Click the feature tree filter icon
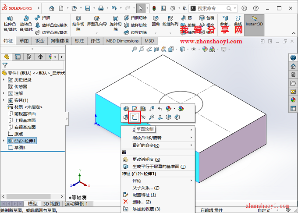Viewport: 298px width, 213px height. [5, 65]
